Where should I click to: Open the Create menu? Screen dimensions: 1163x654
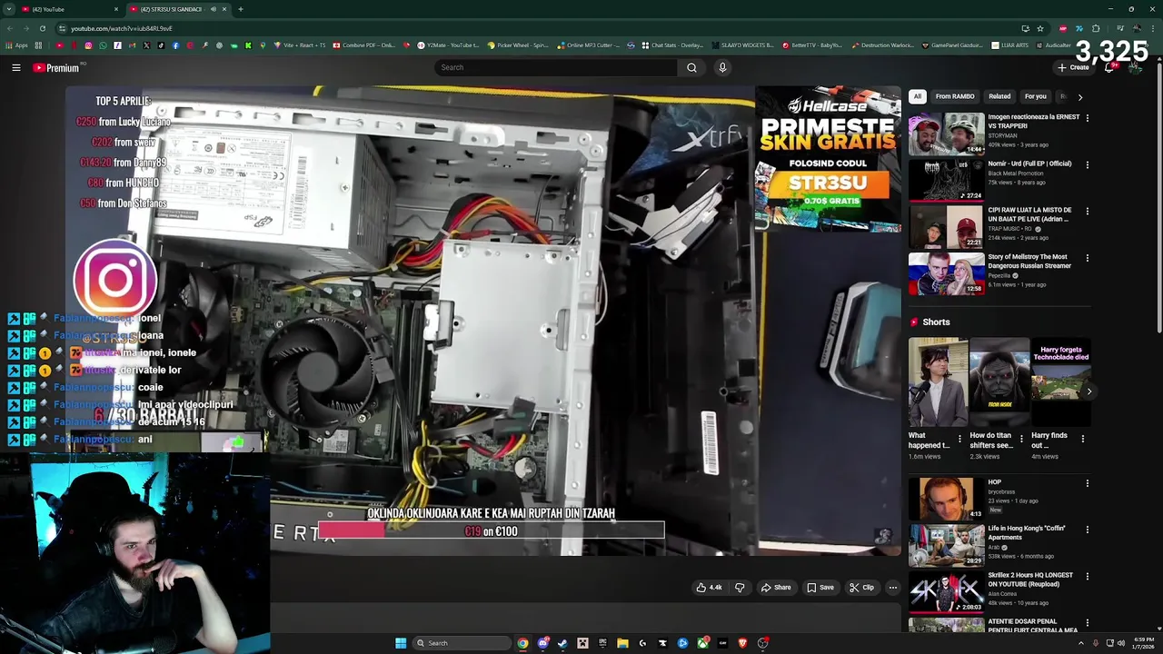point(1073,67)
